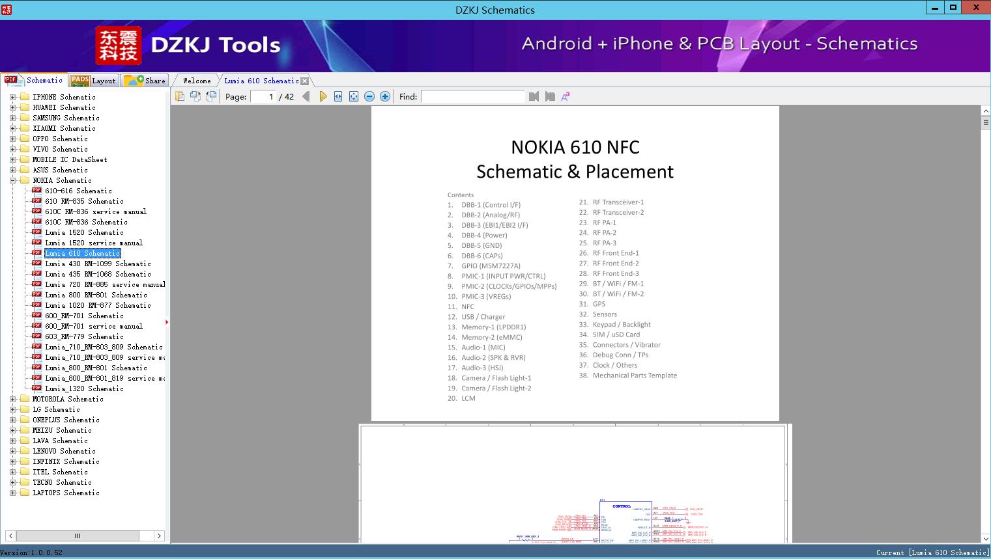Select the VIVO Schematic folder

(x=60, y=149)
